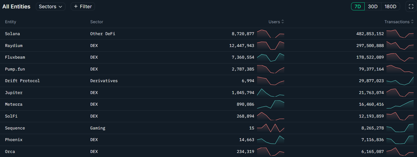Click the plus Filter button
The width and height of the screenshot is (417, 157).
83,7
